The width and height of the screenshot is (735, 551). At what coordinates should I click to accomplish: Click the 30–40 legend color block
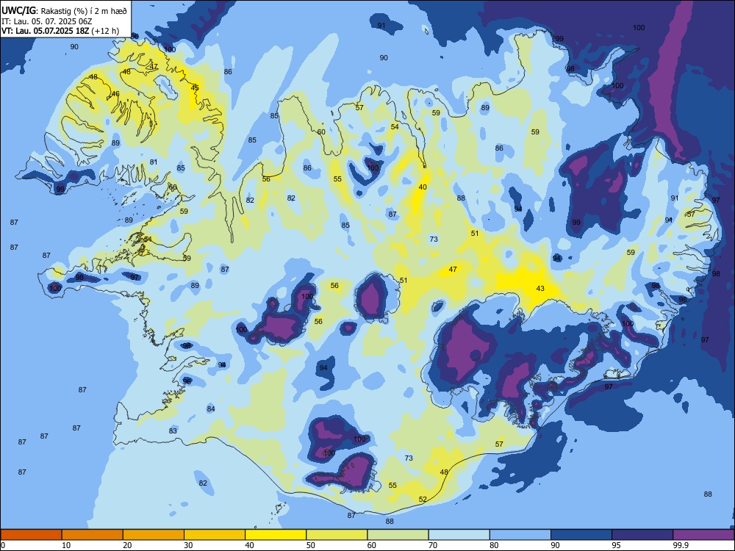(215, 535)
